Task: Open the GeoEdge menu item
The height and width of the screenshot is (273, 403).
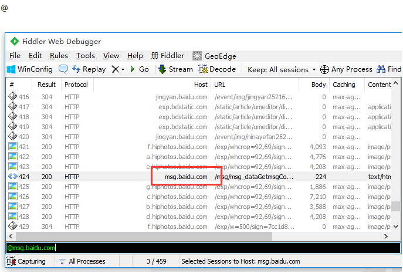Action: (214, 56)
